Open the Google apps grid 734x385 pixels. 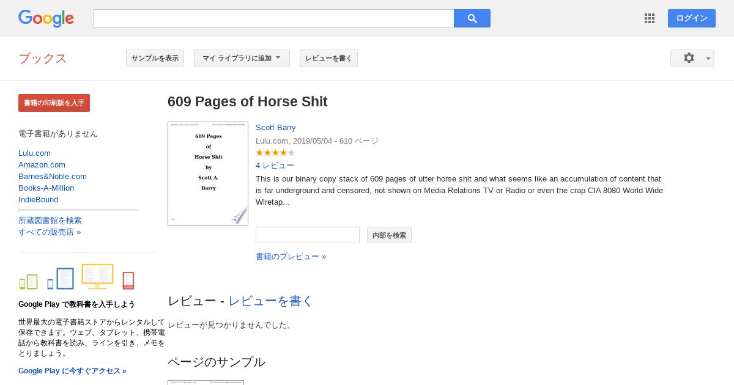coord(650,18)
